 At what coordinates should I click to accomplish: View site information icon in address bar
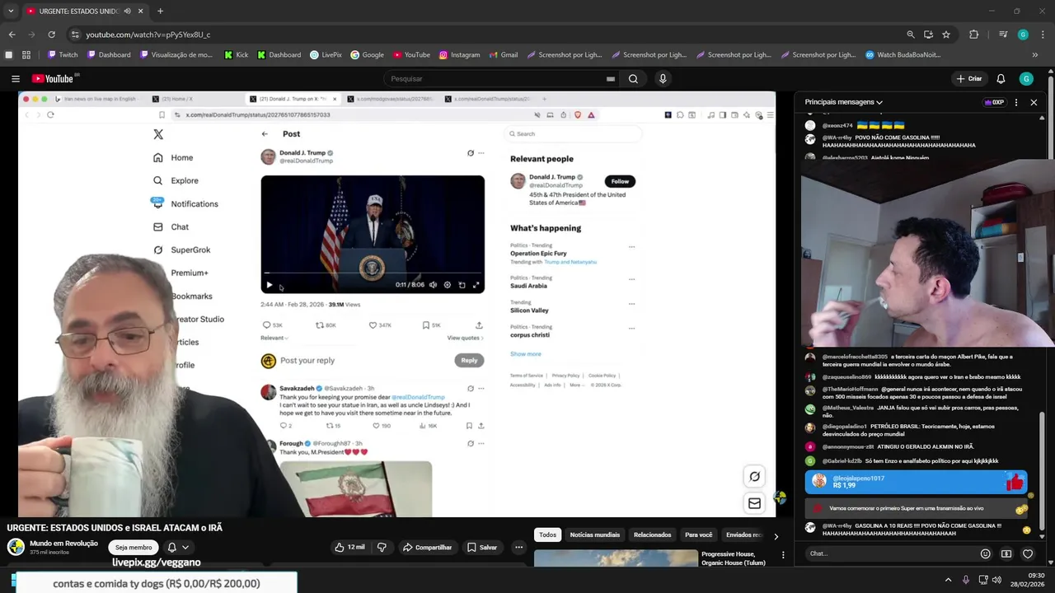click(75, 35)
